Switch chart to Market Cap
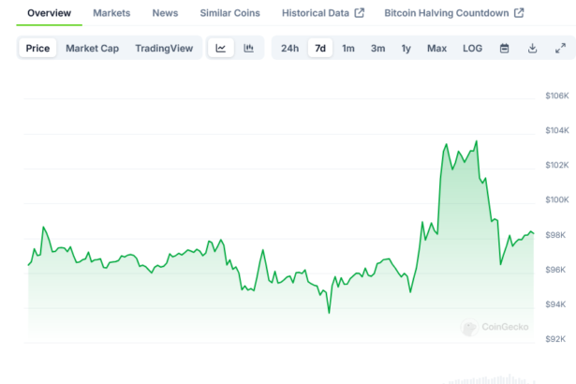576x384 pixels. click(92, 48)
